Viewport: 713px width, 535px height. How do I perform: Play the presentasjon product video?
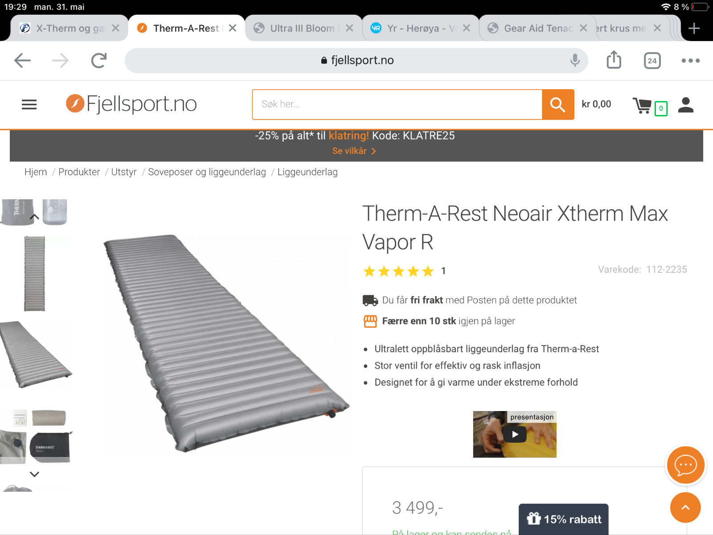(x=515, y=434)
